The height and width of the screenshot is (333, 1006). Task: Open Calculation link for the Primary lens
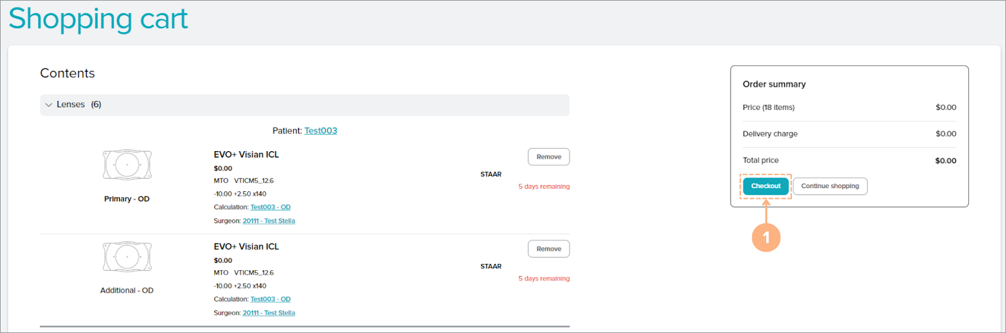click(x=270, y=208)
